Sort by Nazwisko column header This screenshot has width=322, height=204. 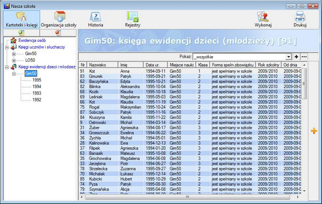(x=102, y=65)
